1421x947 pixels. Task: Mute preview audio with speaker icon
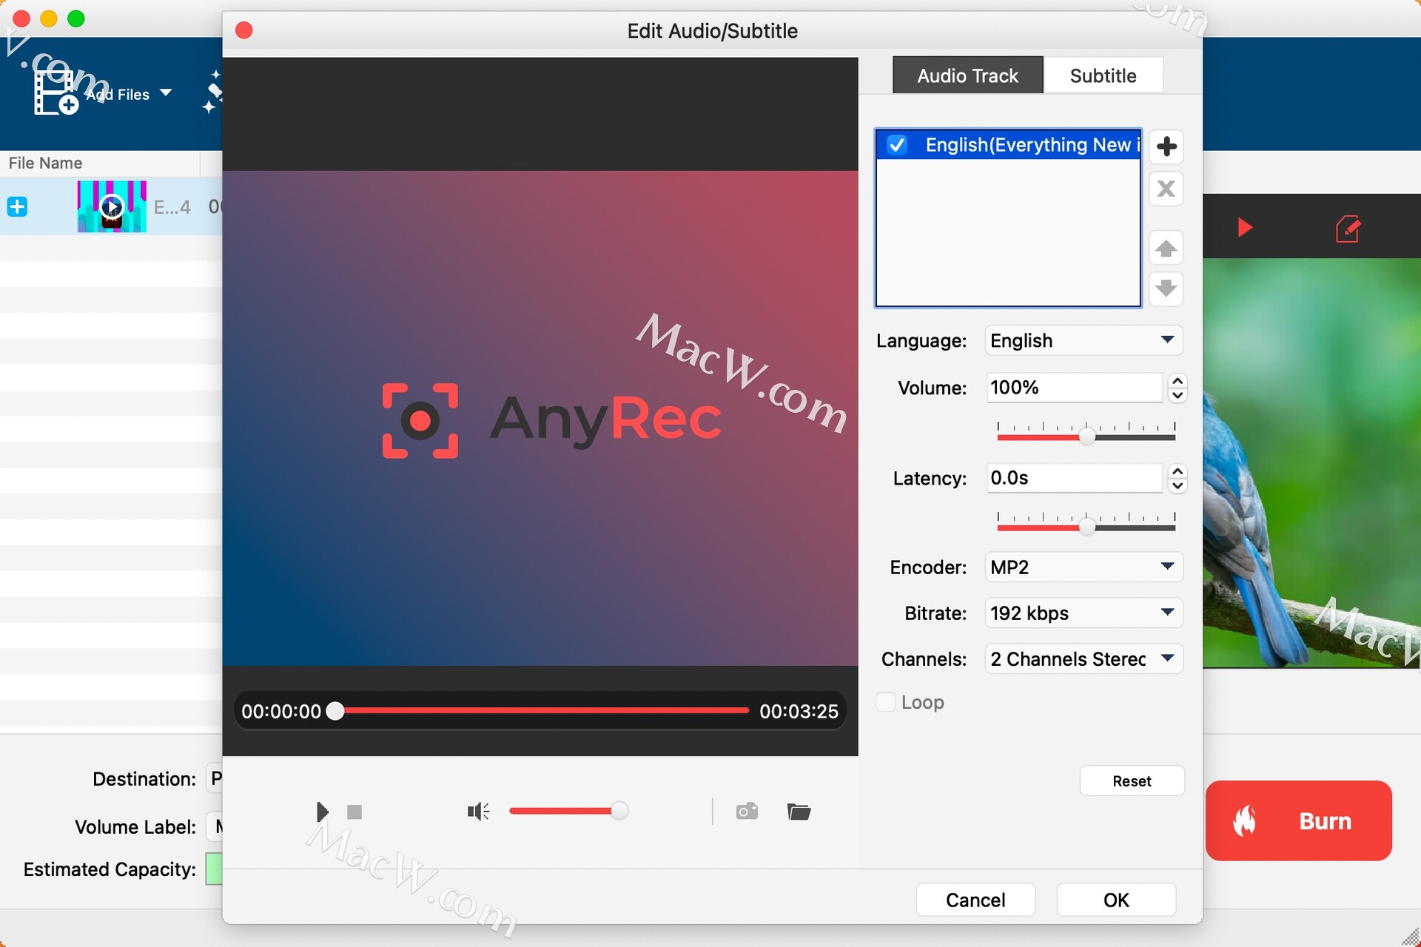coord(478,812)
